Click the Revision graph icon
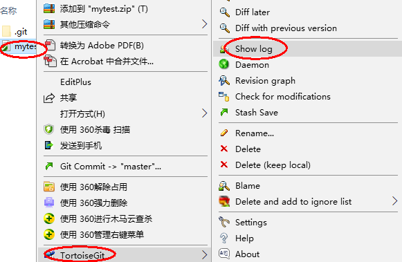 pos(223,80)
